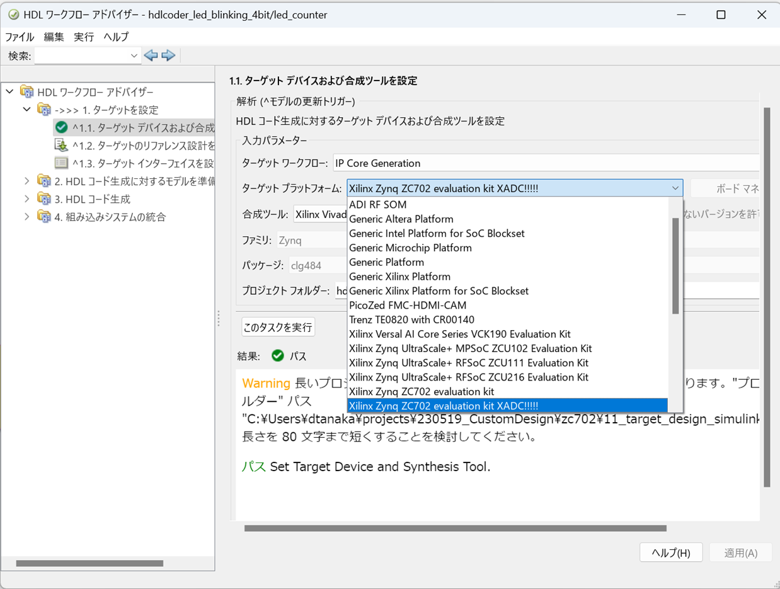Click the パッケージ clg484 field
The height and width of the screenshot is (589, 780).
[318, 265]
